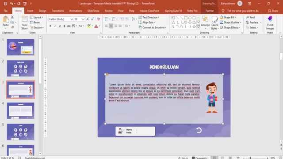Decrease list indent level icon
Screen dimensions: 283x159
click(x=122, y=19)
